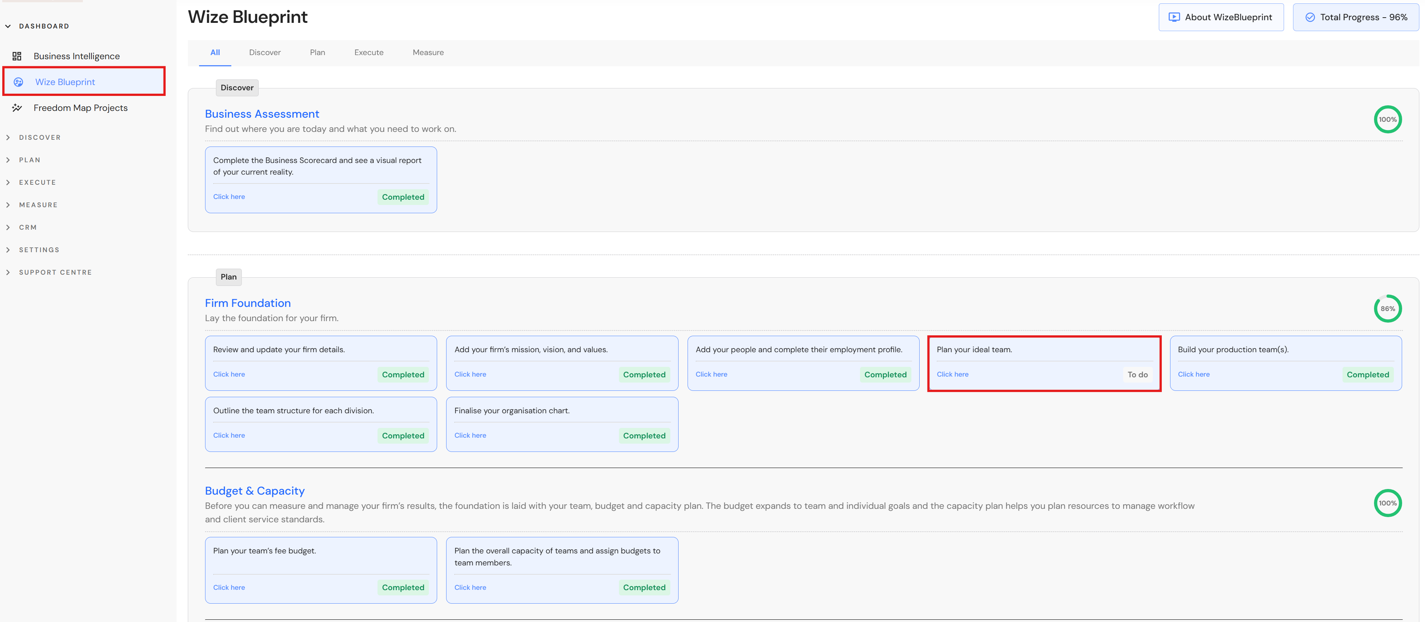The width and height of the screenshot is (1425, 622).
Task: Click the video icon in About WizeBlueprint
Action: pos(1174,17)
